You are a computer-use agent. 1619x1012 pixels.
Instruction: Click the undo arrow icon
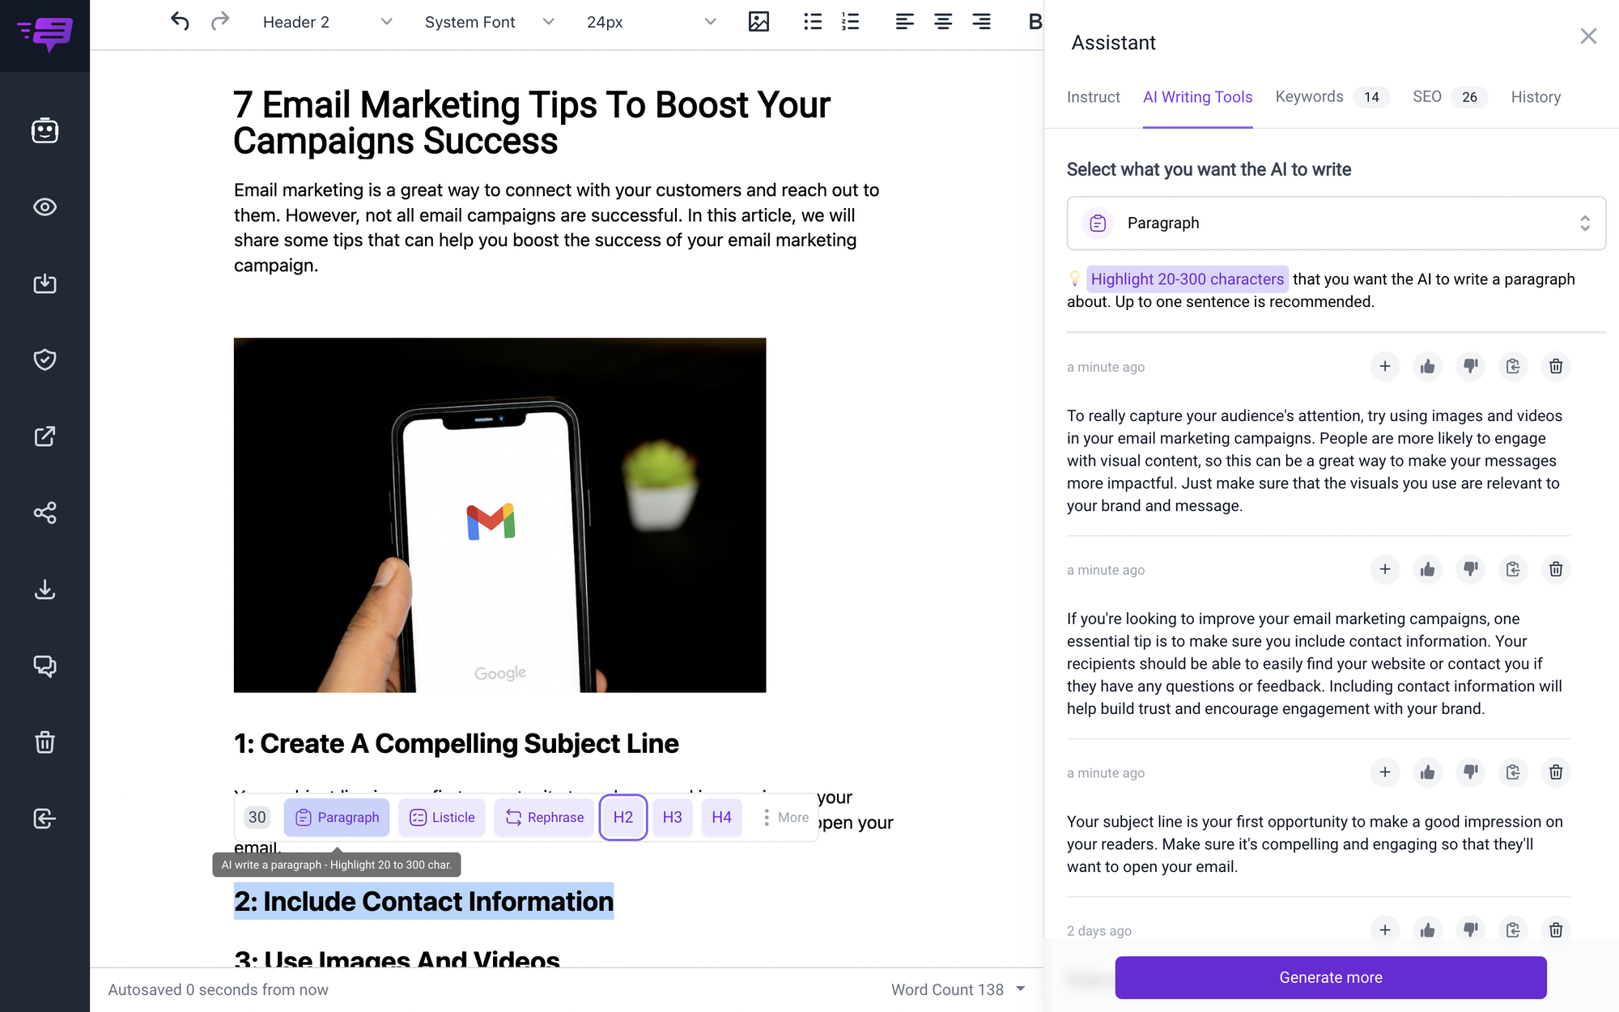(x=177, y=21)
